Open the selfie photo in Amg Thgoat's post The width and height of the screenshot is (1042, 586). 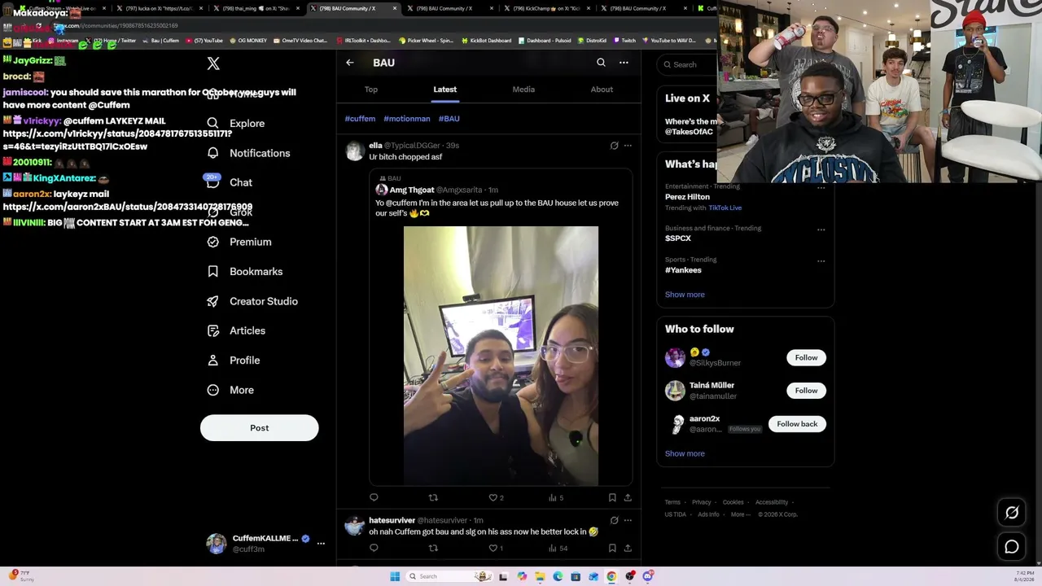point(501,356)
